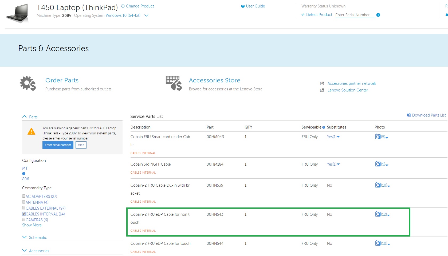
Task: Click the Serviceable info icon
Action: pos(324,127)
